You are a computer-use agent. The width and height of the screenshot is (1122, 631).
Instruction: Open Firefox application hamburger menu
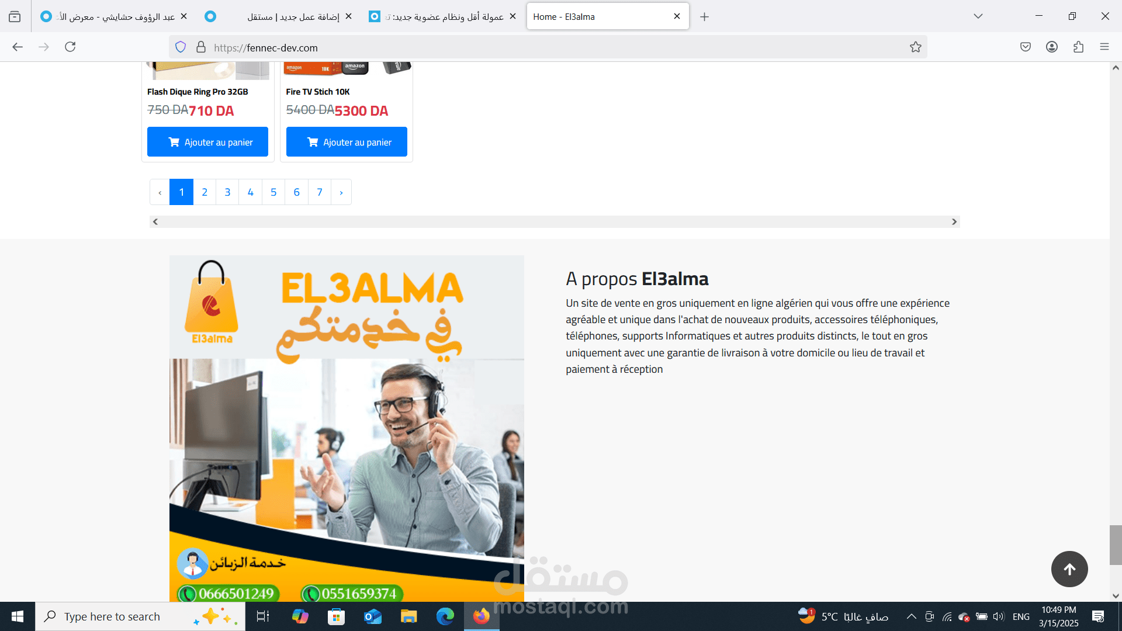click(1104, 47)
